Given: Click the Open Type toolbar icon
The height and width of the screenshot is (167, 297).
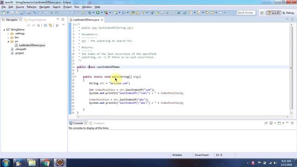Looking at the screenshot, I should click(x=133, y=13).
